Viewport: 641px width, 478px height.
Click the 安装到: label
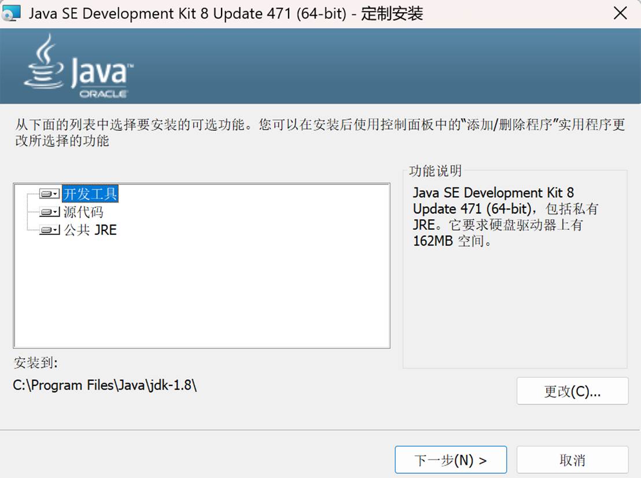tap(35, 363)
